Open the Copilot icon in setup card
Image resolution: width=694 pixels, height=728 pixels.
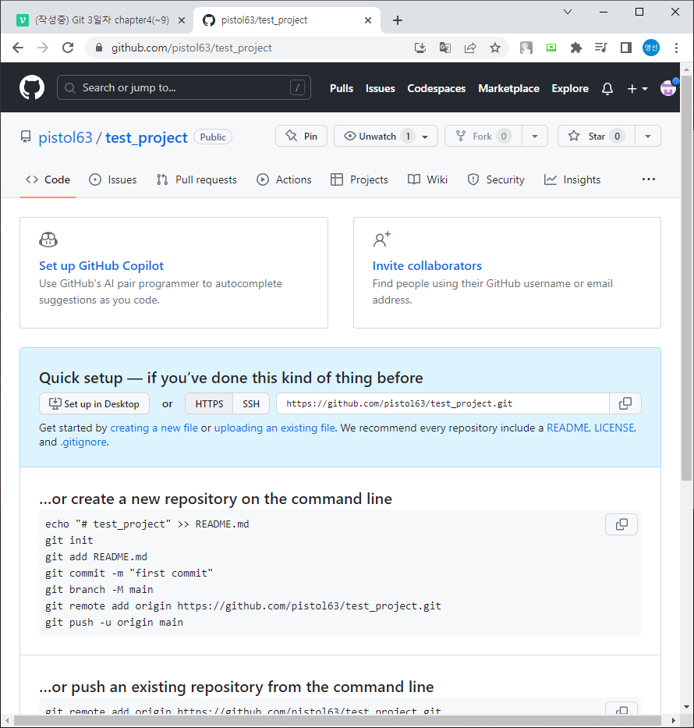tap(48, 240)
